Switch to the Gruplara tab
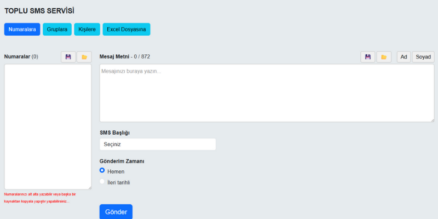Image resolution: width=438 pixels, height=219 pixels. 57,29
